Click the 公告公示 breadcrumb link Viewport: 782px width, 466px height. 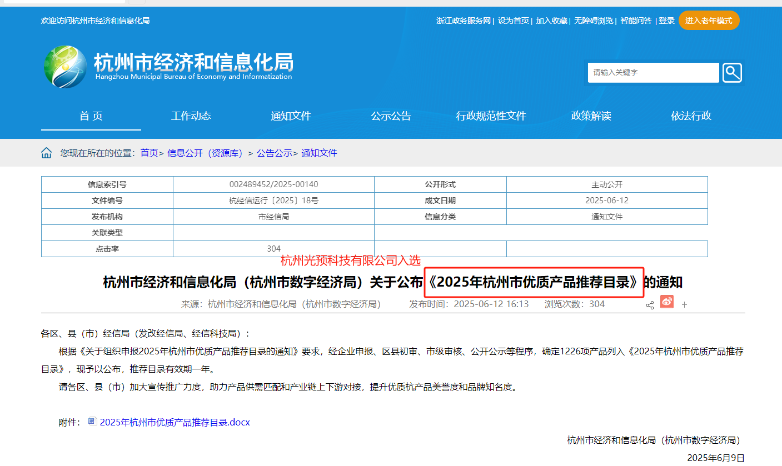click(275, 153)
